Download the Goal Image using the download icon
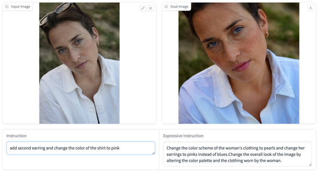Screen dimensions: 318x172 tap(310, 8)
